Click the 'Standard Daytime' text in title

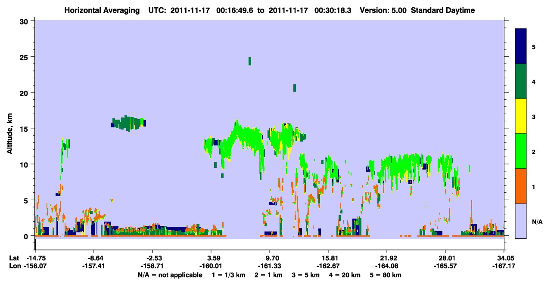pos(443,10)
